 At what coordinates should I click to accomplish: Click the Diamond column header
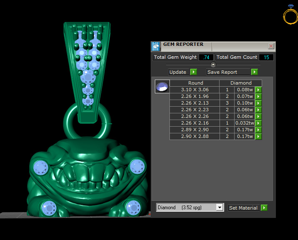241,83
